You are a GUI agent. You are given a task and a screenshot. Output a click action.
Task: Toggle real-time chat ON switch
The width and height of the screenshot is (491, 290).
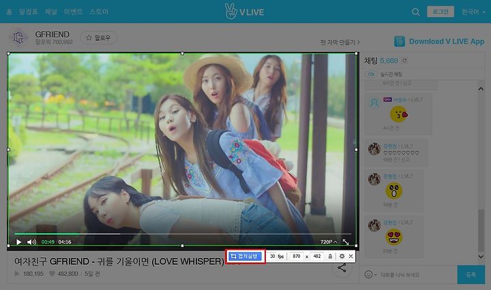[x=372, y=74]
